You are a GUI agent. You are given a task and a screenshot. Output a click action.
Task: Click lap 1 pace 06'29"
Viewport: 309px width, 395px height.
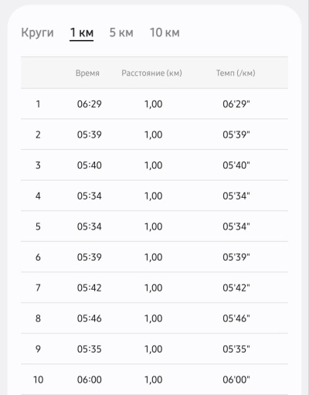pyautogui.click(x=236, y=104)
